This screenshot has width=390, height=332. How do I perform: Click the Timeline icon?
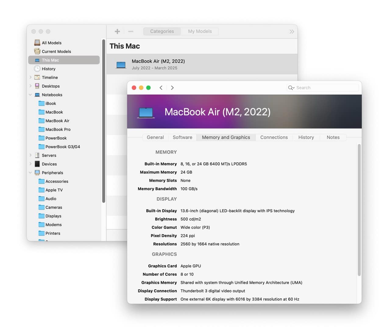pyautogui.click(x=37, y=77)
